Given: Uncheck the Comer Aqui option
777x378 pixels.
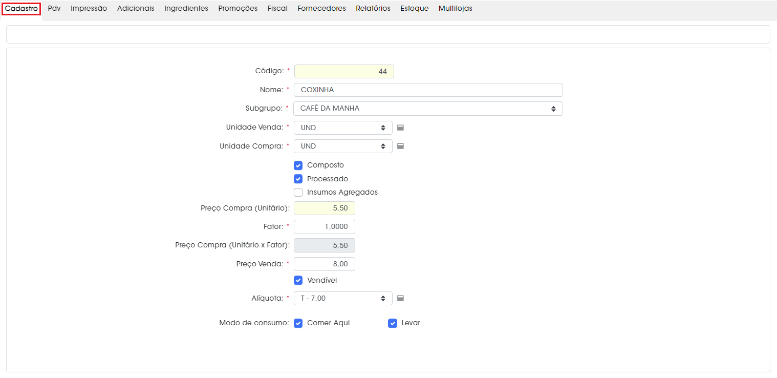Looking at the screenshot, I should click(x=298, y=323).
